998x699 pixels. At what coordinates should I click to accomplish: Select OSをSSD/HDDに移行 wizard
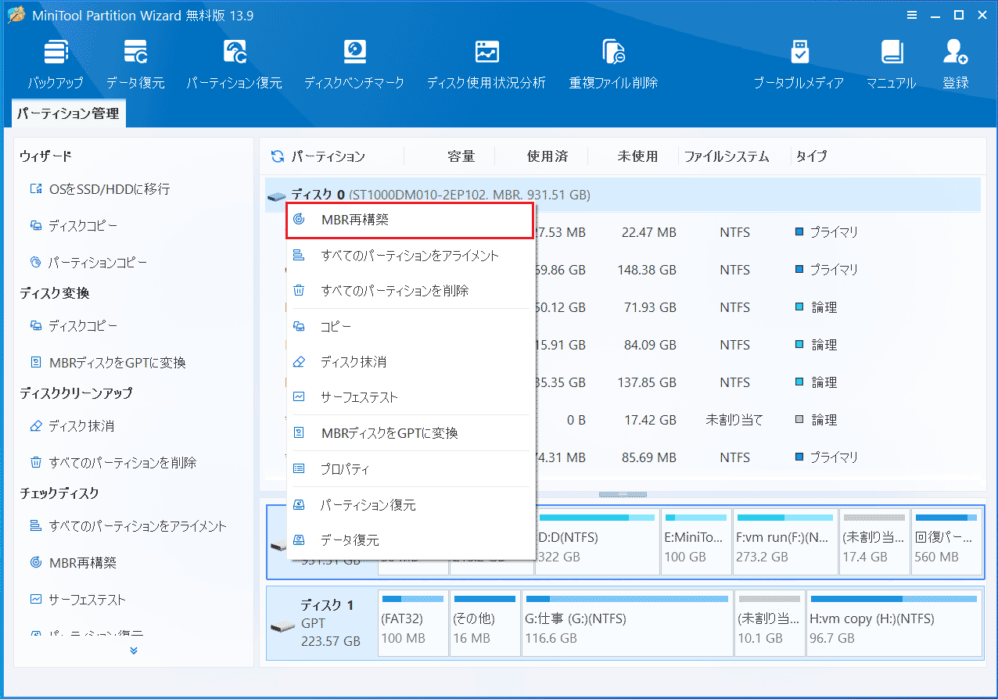(x=99, y=189)
